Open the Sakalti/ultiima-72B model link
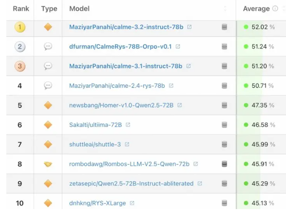This screenshot has height=210, width=286. pyautogui.click(x=95, y=125)
